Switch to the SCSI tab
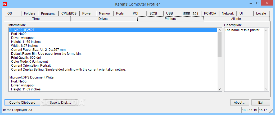 155,13
